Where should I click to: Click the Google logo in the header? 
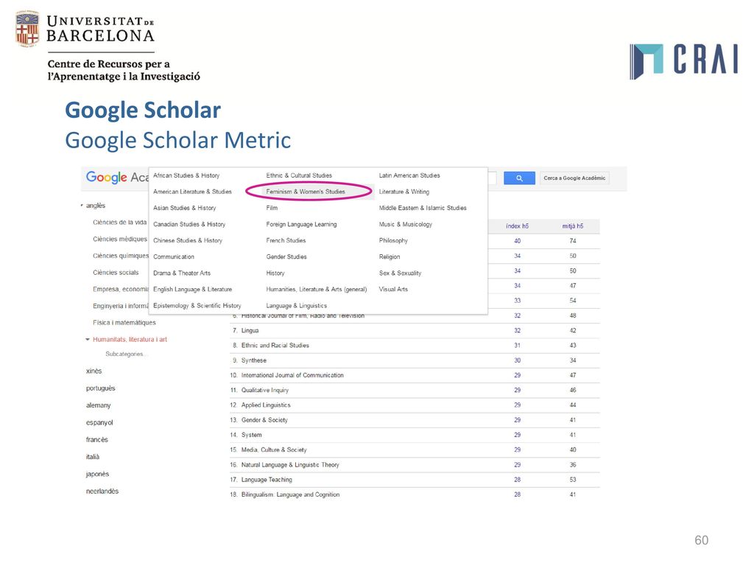tap(106, 177)
